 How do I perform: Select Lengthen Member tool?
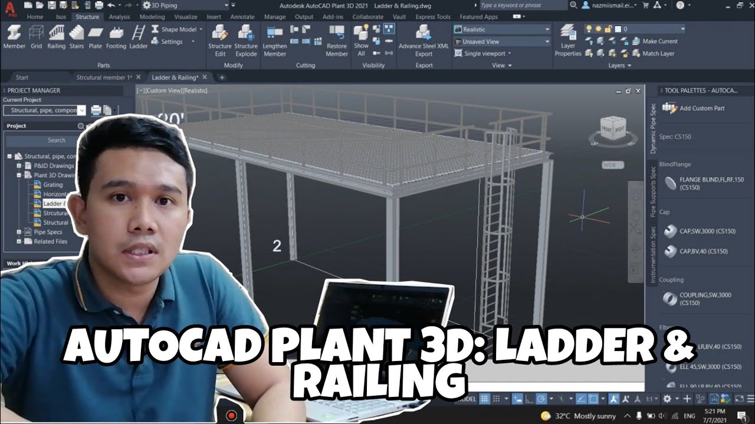[x=275, y=40]
